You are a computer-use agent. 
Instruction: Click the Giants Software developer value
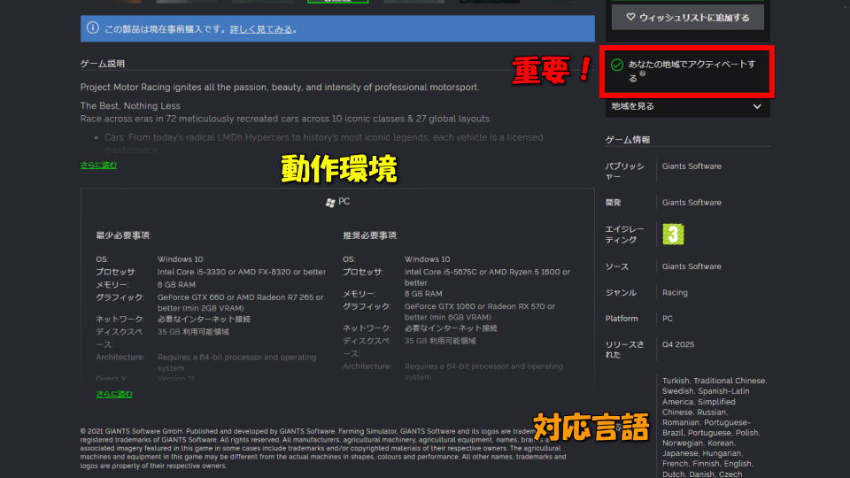pyautogui.click(x=692, y=202)
